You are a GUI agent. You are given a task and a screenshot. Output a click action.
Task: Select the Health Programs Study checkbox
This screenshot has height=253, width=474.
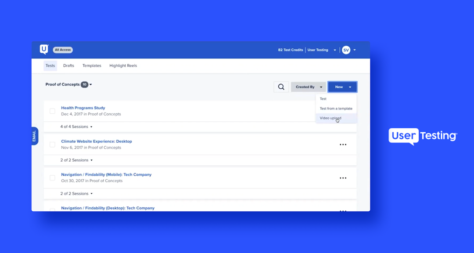pos(52,111)
